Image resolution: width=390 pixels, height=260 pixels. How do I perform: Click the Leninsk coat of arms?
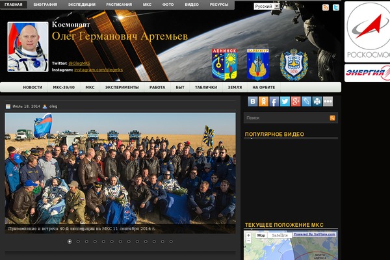pos(224,64)
